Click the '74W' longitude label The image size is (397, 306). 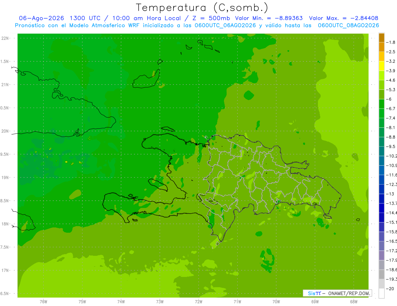click(x=121, y=302)
